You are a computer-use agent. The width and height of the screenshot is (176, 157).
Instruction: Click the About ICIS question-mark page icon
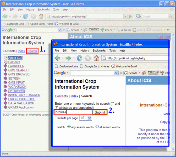click(6, 58)
